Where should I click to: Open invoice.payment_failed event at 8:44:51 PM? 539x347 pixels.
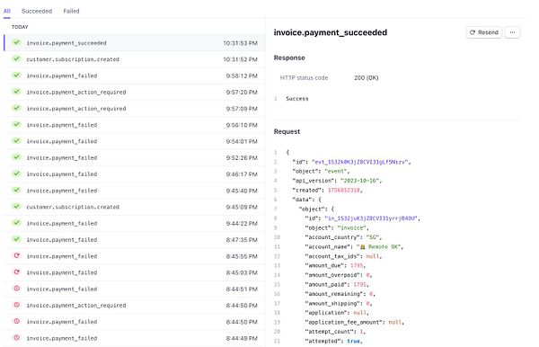point(135,289)
